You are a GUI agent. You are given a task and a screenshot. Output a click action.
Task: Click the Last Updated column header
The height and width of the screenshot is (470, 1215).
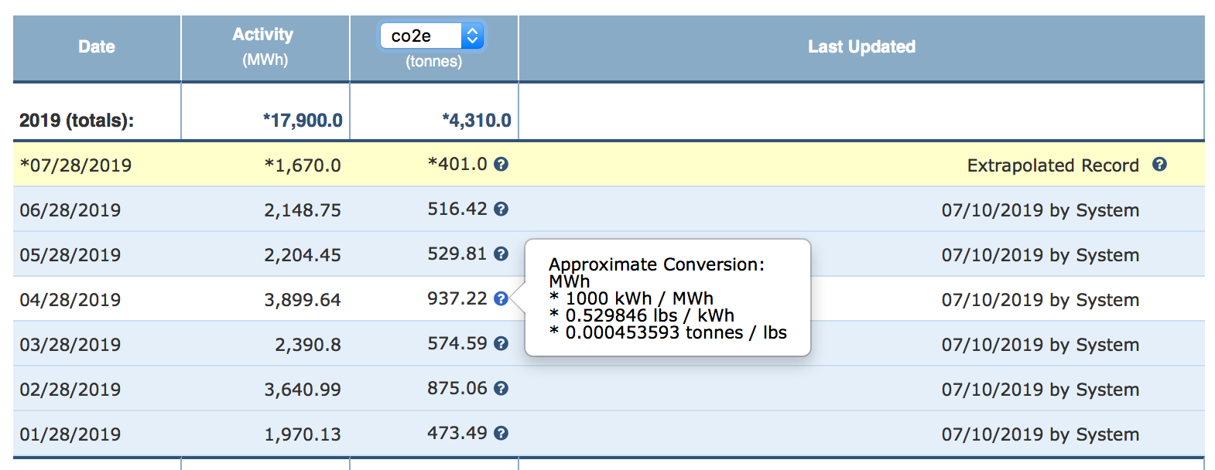tap(861, 47)
